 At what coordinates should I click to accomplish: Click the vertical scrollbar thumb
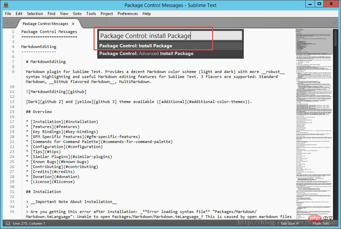pos(336,38)
